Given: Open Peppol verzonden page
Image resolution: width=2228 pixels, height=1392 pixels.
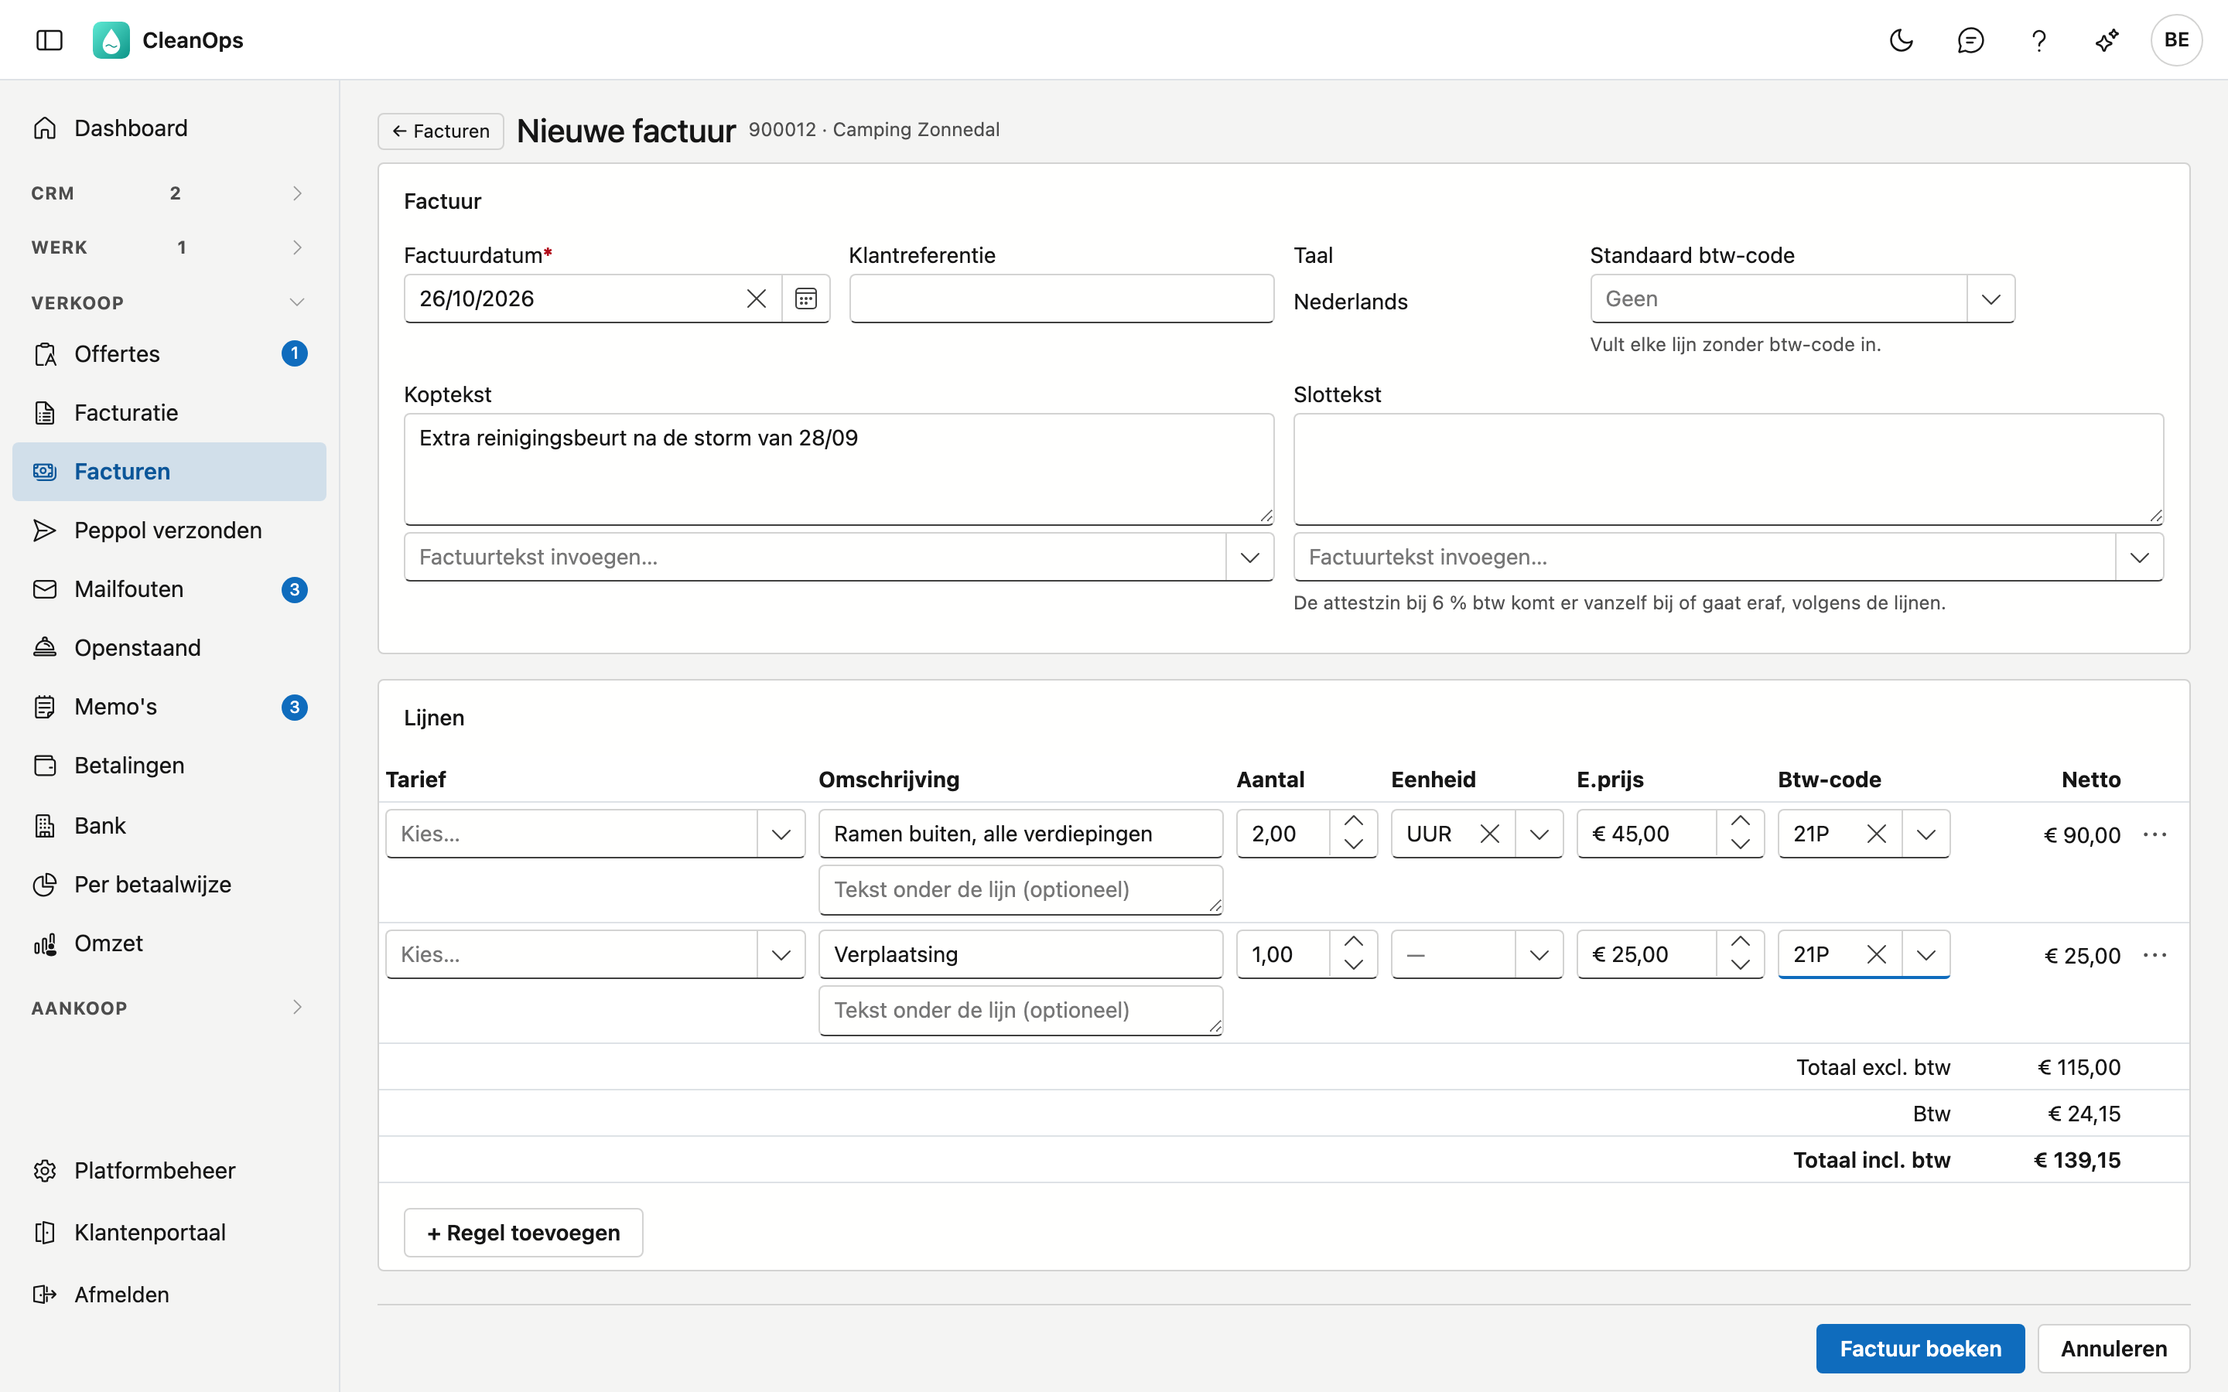Looking at the screenshot, I should click(x=169, y=531).
